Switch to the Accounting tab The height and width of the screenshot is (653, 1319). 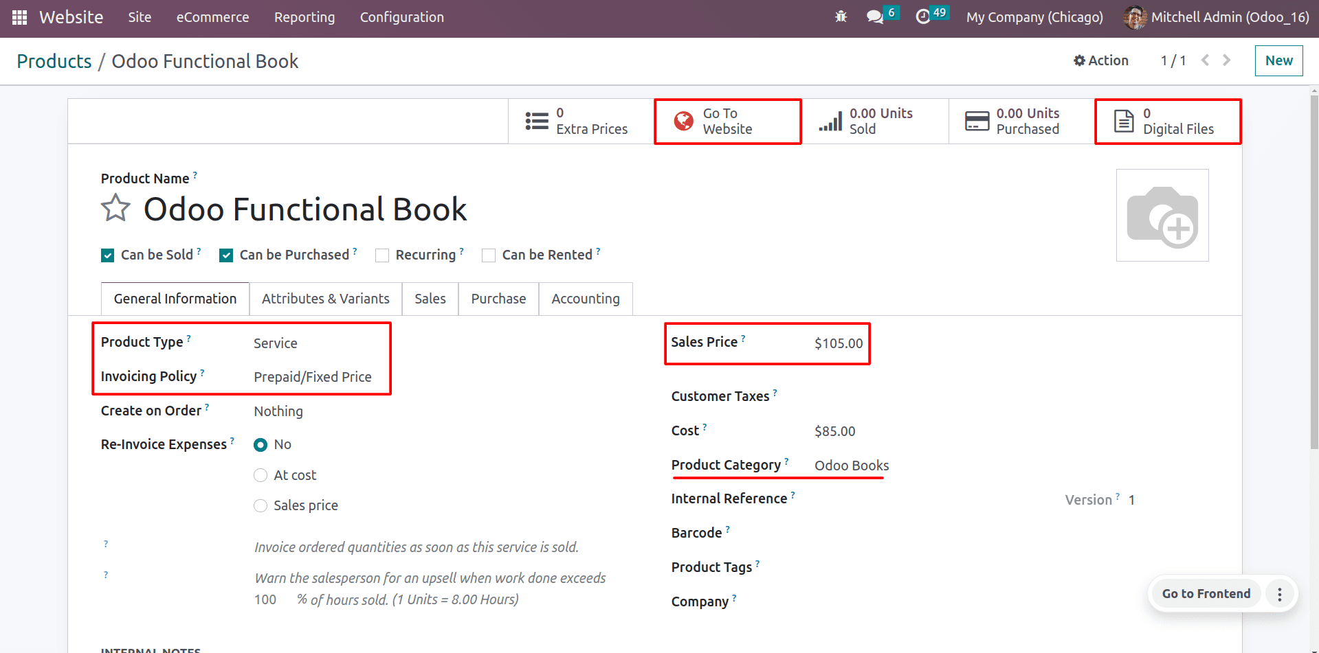[586, 299]
